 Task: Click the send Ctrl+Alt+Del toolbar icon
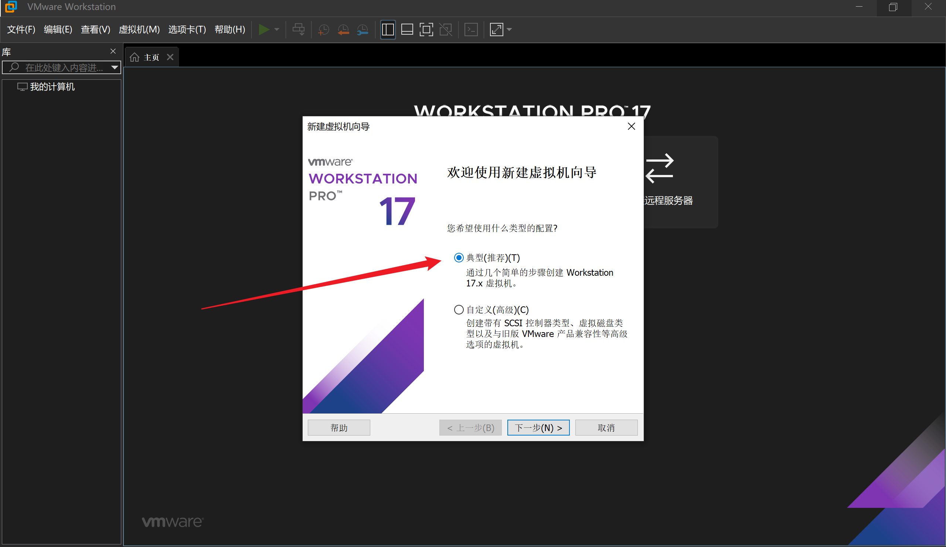[x=299, y=29]
